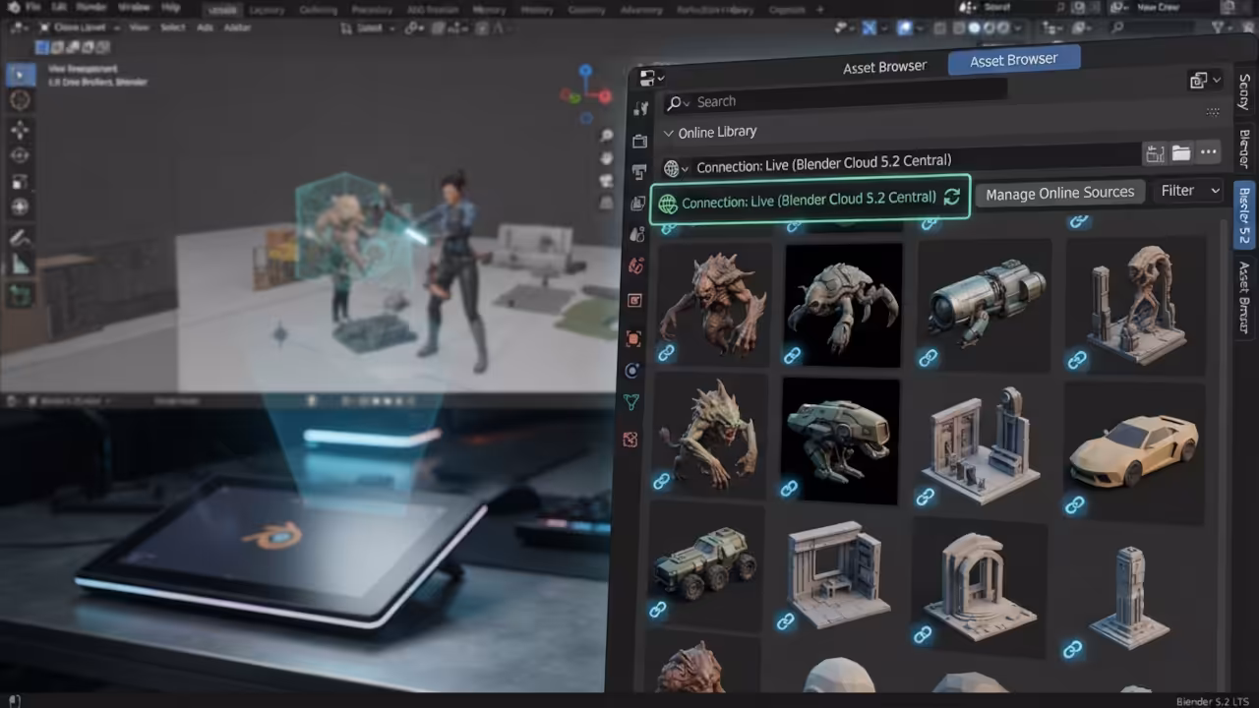Click the camera view icon in viewport
The width and height of the screenshot is (1259, 708).
click(607, 183)
